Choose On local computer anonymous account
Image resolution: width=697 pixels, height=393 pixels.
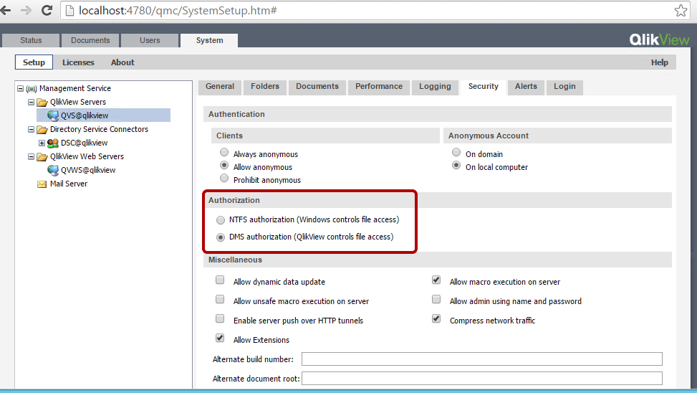[x=456, y=166]
